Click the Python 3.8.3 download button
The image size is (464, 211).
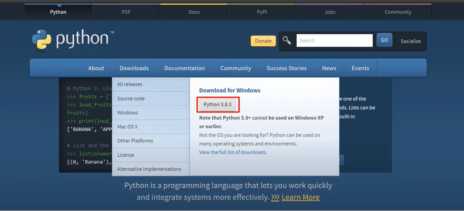click(217, 105)
